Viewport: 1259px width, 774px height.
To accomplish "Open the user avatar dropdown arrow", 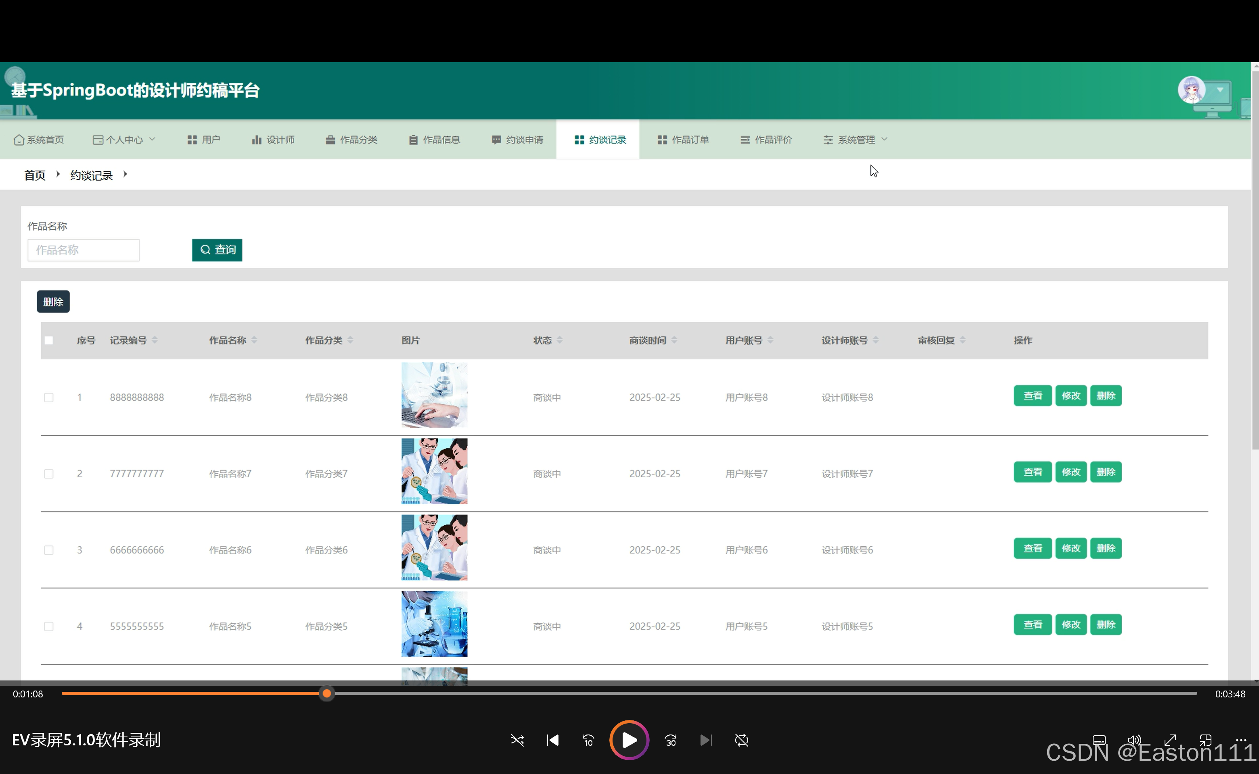I will pyautogui.click(x=1220, y=90).
